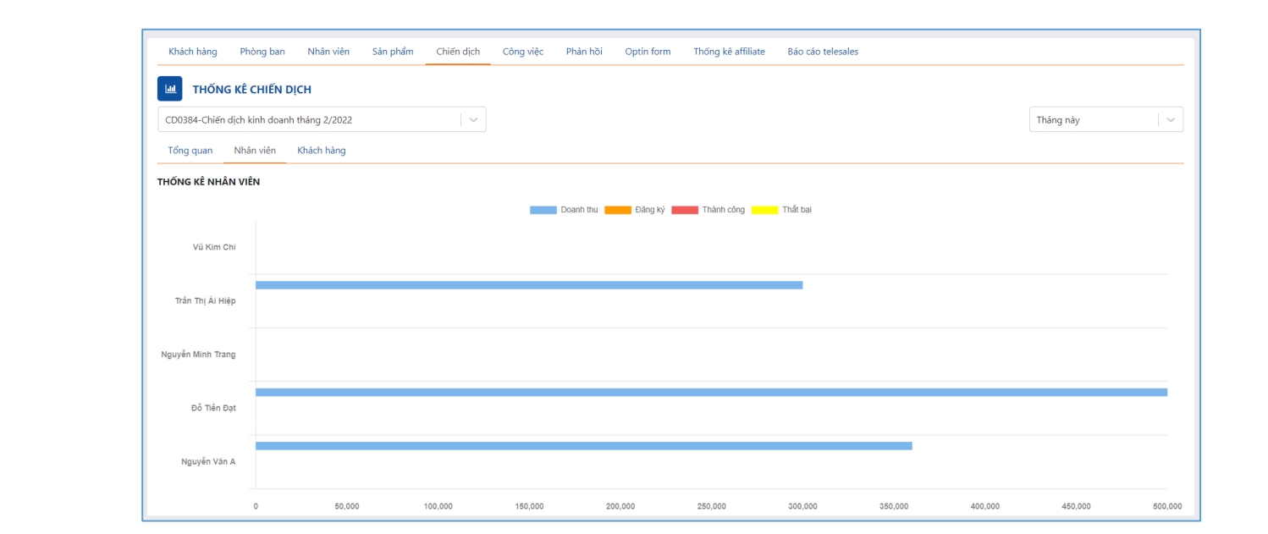Open the Tháng này time range dropdown
1268x534 pixels.
(x=1105, y=120)
